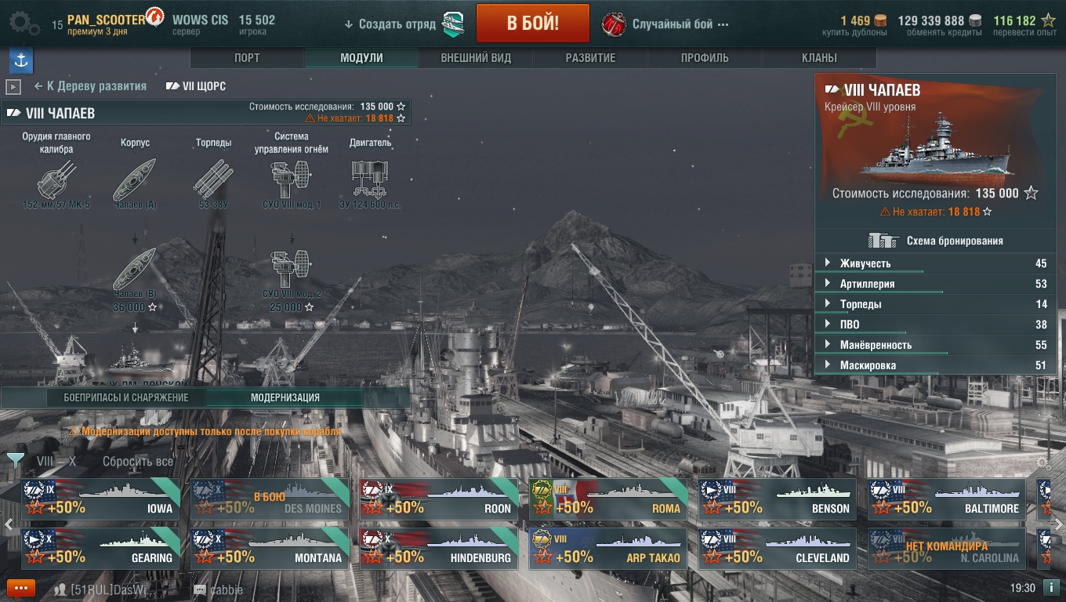Go back via К Дереву развития link
This screenshot has height=602, width=1066.
90,86
